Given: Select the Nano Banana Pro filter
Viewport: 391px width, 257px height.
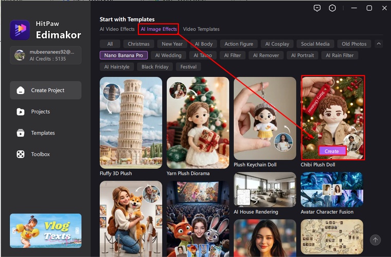Looking at the screenshot, I should [123, 56].
